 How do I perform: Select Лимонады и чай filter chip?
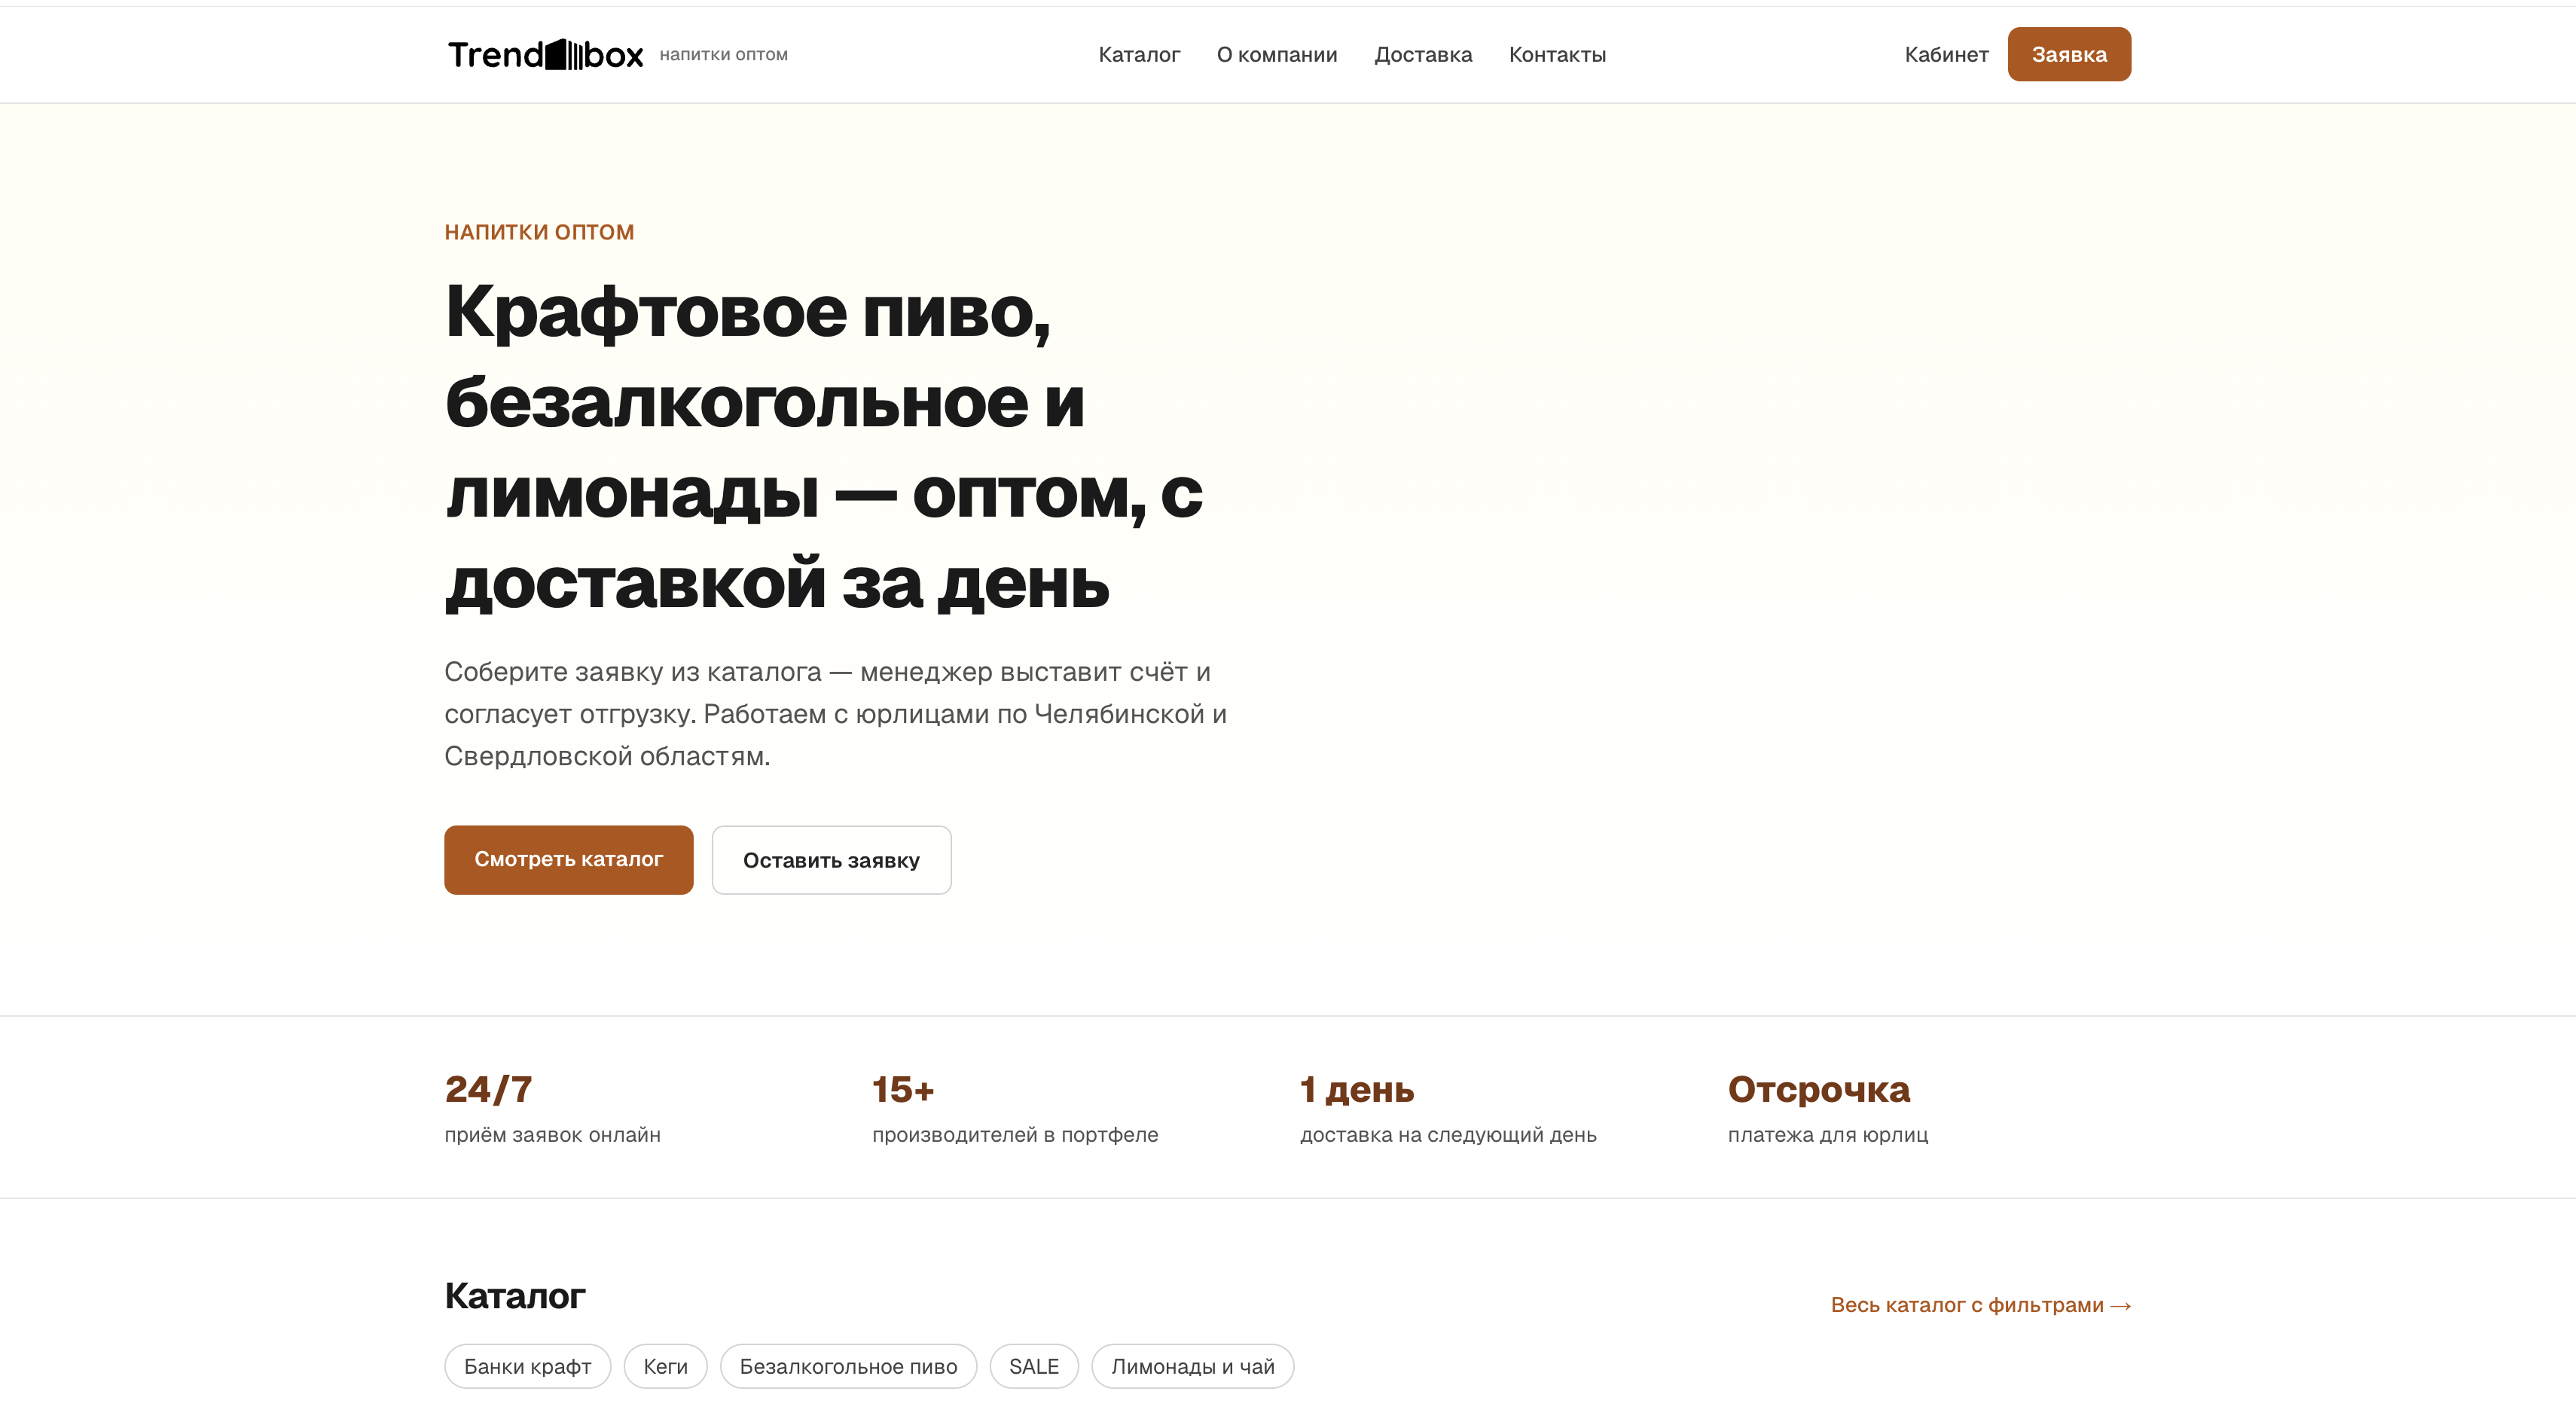coord(1192,1366)
